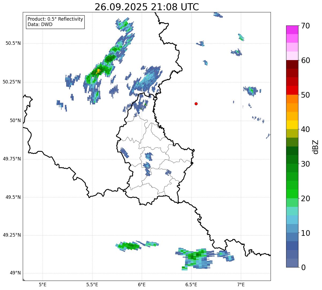Click the latitude label 49°N
This screenshot has width=322, height=290.
pos(15,273)
